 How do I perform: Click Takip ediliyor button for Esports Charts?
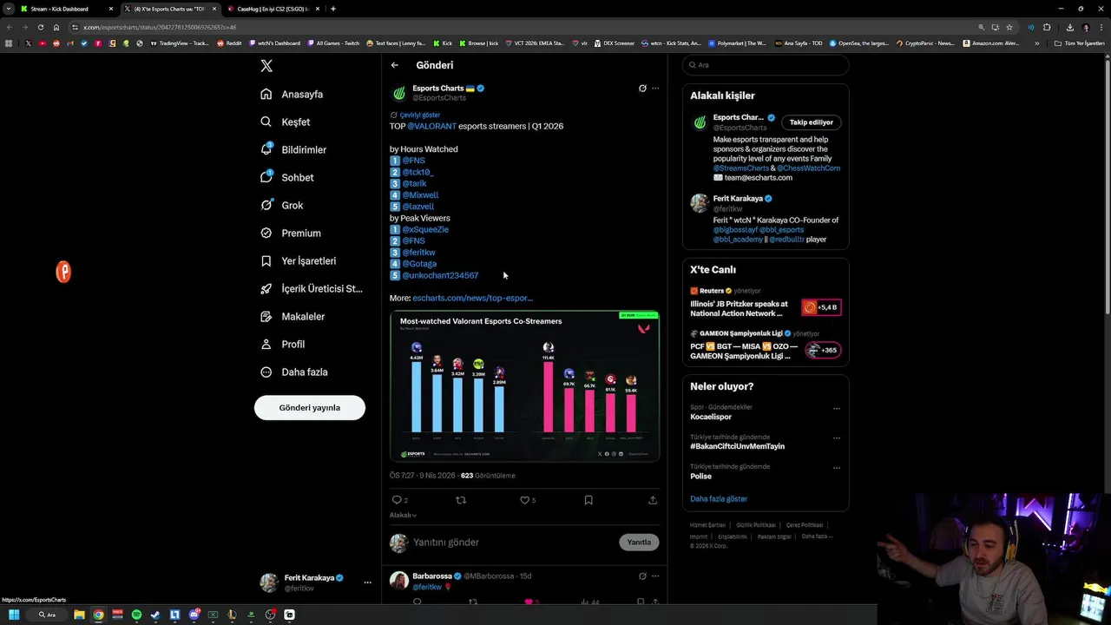pyautogui.click(x=811, y=122)
